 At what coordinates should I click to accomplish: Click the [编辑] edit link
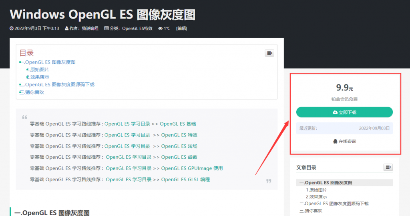[181, 28]
